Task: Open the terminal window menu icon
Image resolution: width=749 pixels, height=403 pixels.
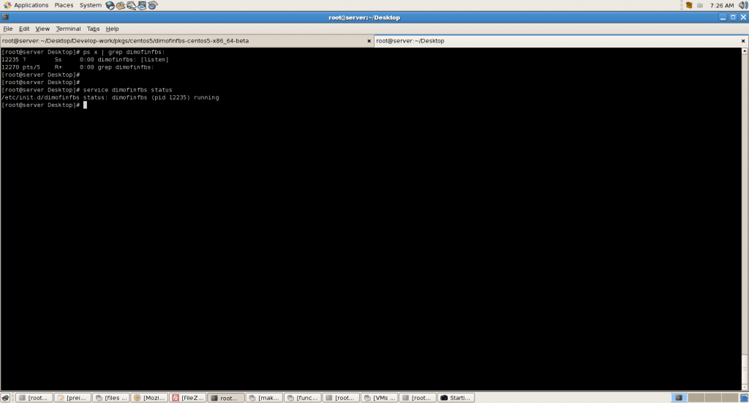Action: (x=5, y=18)
